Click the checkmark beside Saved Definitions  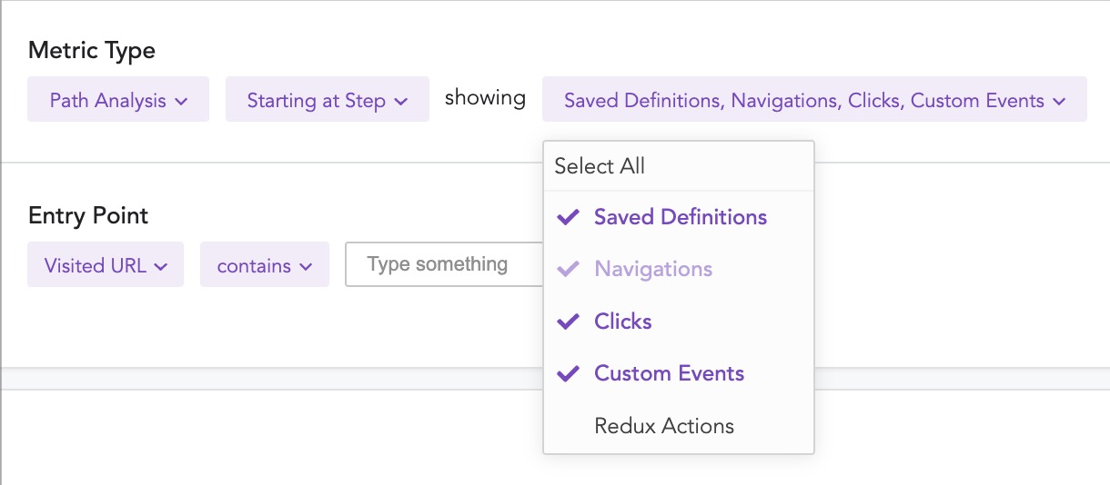pyautogui.click(x=569, y=217)
